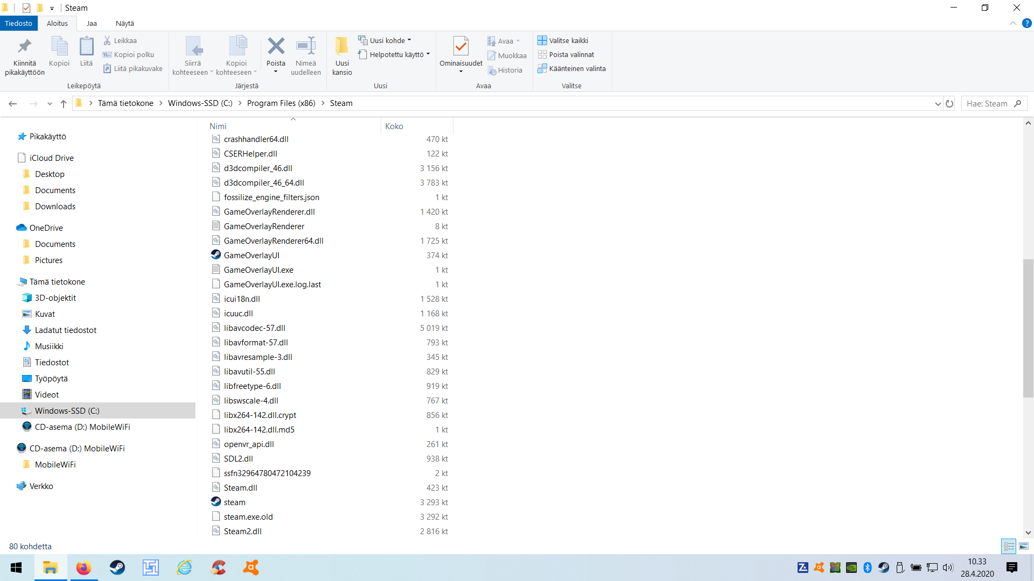Click the back navigation arrow
The width and height of the screenshot is (1034, 581).
click(x=13, y=103)
